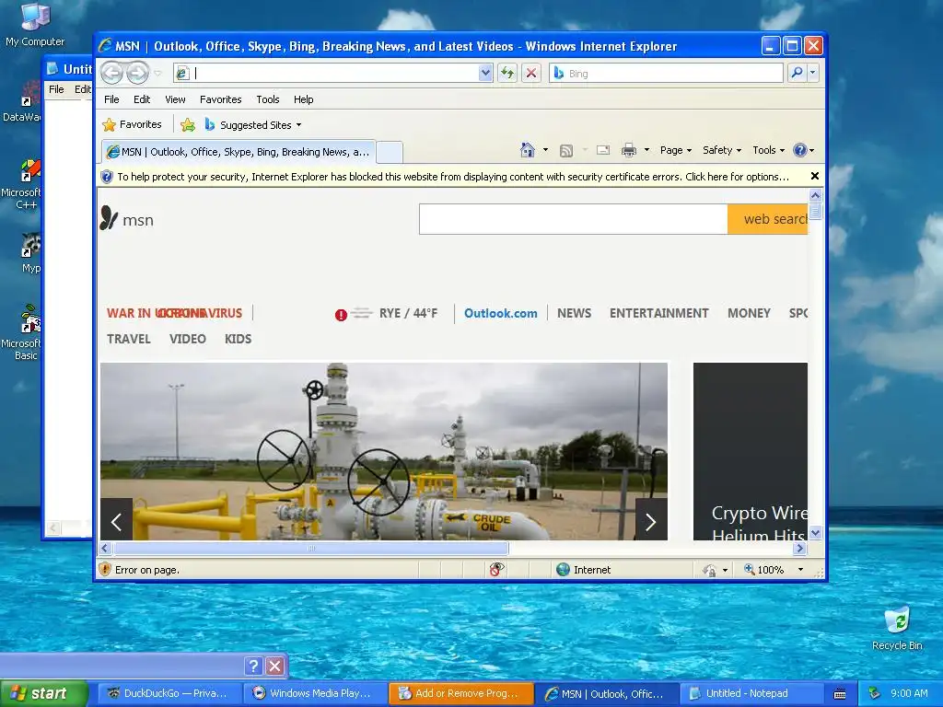Expand the Suggested Sites dropdown

click(299, 125)
